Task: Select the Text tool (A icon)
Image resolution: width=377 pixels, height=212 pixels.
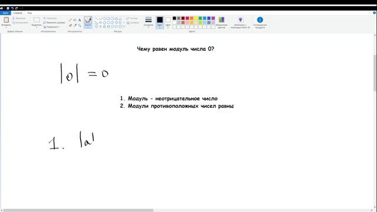Action: (x=80, y=20)
